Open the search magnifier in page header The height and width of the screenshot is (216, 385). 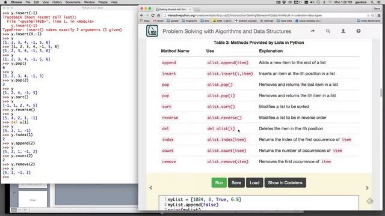[x=328, y=31]
